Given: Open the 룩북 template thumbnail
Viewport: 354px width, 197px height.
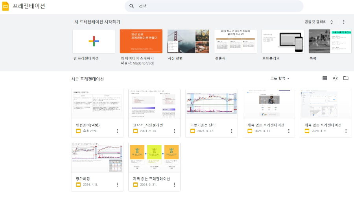Looking at the screenshot, I should (x=330, y=41).
